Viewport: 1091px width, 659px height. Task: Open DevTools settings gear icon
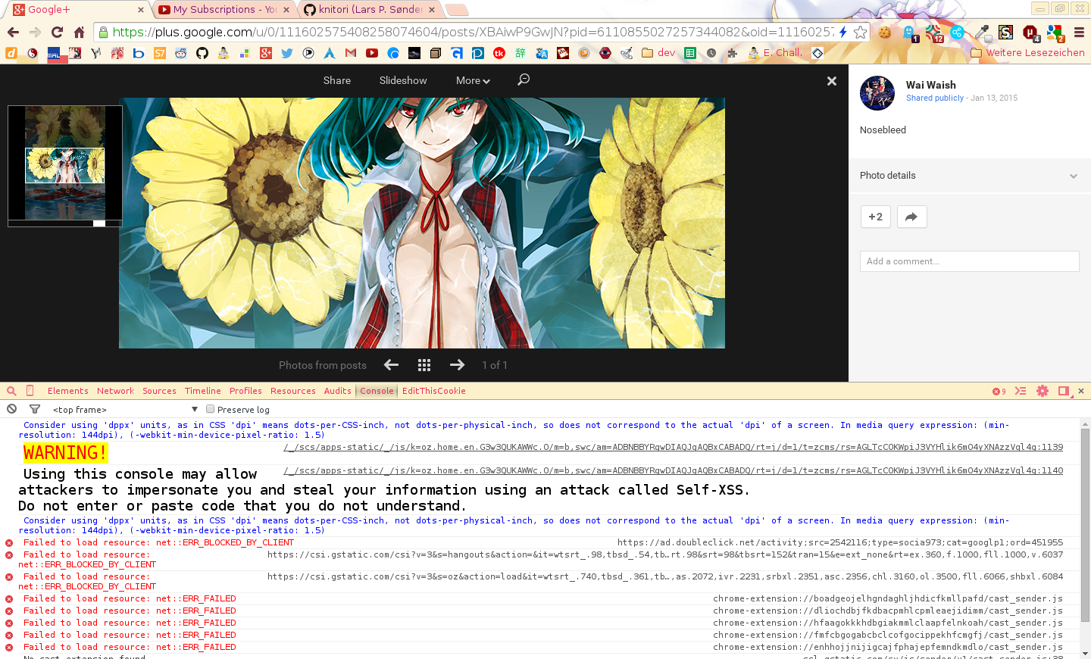[1043, 391]
